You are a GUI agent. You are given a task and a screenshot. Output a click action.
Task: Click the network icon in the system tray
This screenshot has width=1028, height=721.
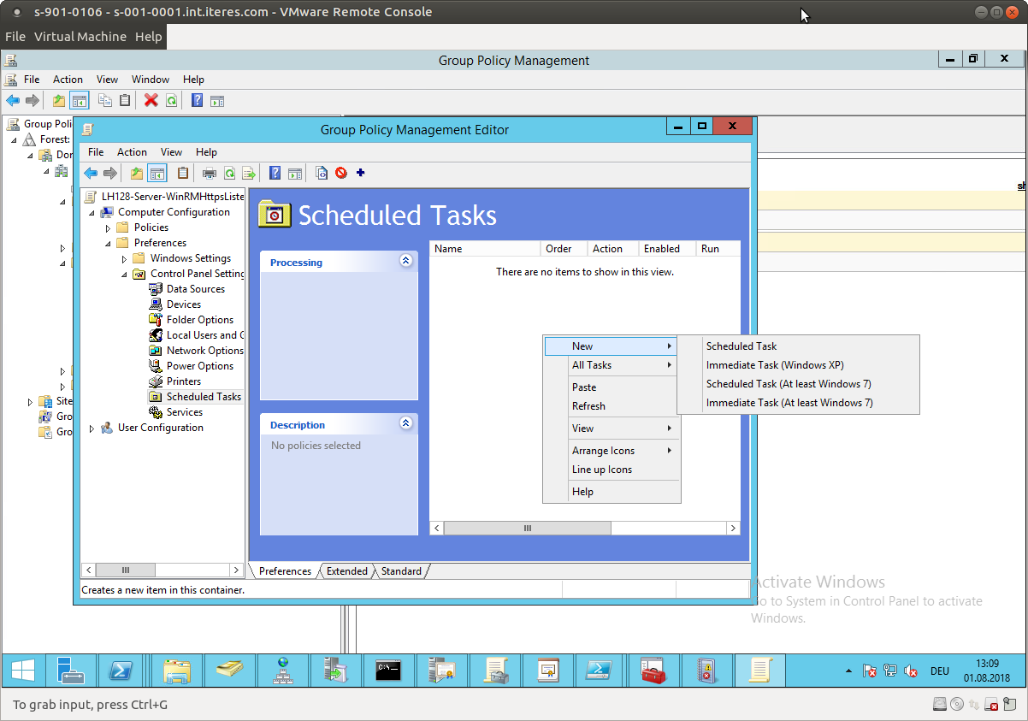[x=890, y=671]
